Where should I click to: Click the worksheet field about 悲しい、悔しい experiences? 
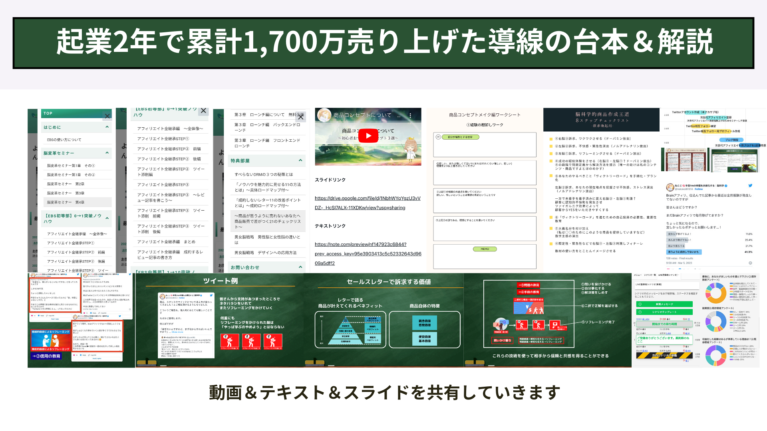485,173
